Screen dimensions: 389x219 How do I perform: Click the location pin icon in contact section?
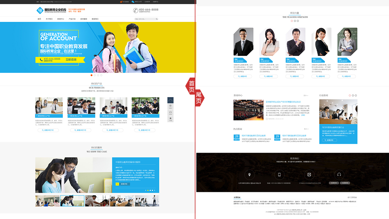[x=250, y=175]
